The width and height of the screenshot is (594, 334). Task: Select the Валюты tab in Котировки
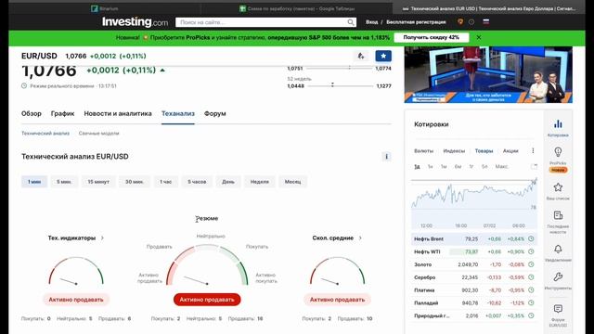(x=423, y=150)
